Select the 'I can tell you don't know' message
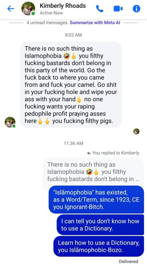 coord(100,225)
